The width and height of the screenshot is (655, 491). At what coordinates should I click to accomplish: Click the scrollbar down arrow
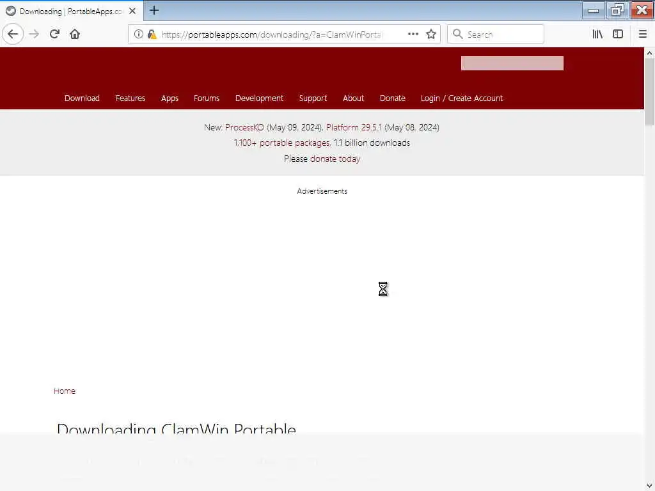(649, 486)
